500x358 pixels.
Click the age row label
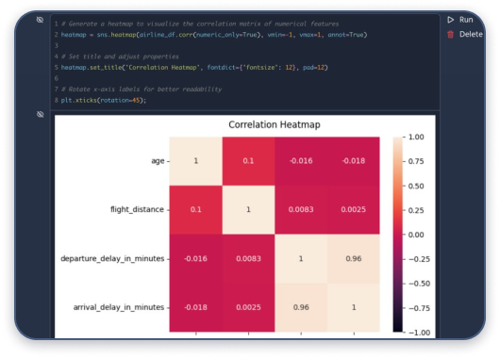[x=158, y=161]
